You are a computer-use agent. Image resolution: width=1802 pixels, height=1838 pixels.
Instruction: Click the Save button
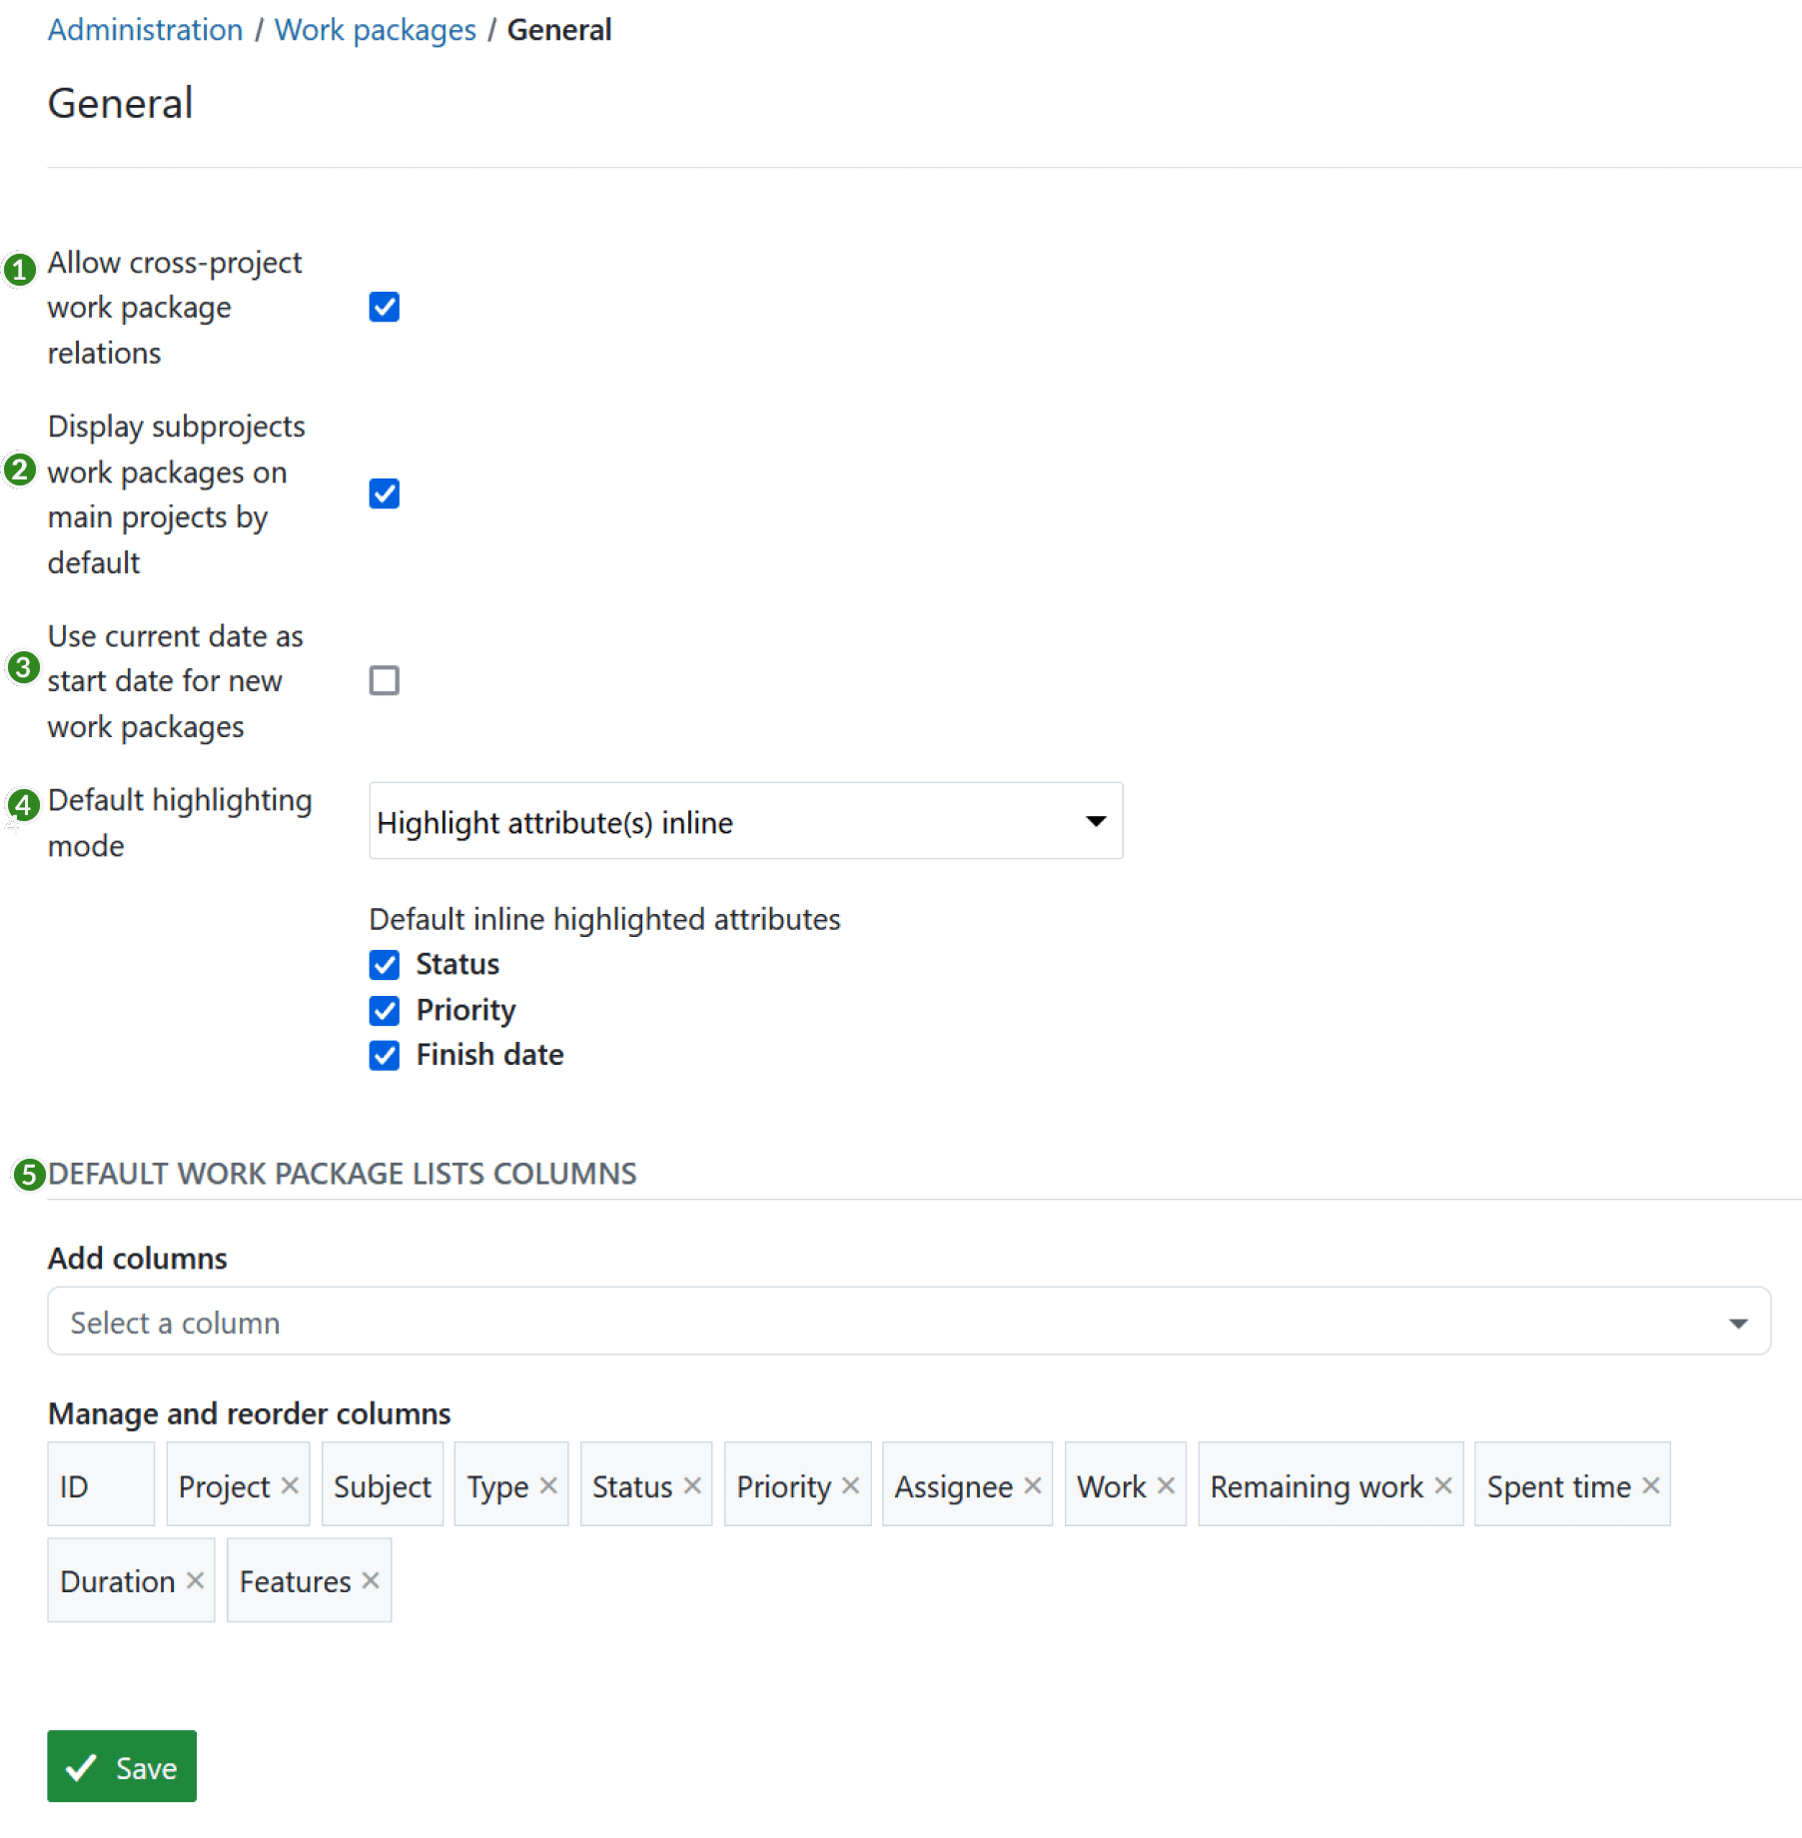coord(121,1766)
